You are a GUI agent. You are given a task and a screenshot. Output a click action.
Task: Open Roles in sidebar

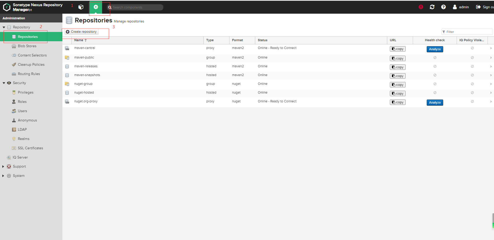(22, 102)
